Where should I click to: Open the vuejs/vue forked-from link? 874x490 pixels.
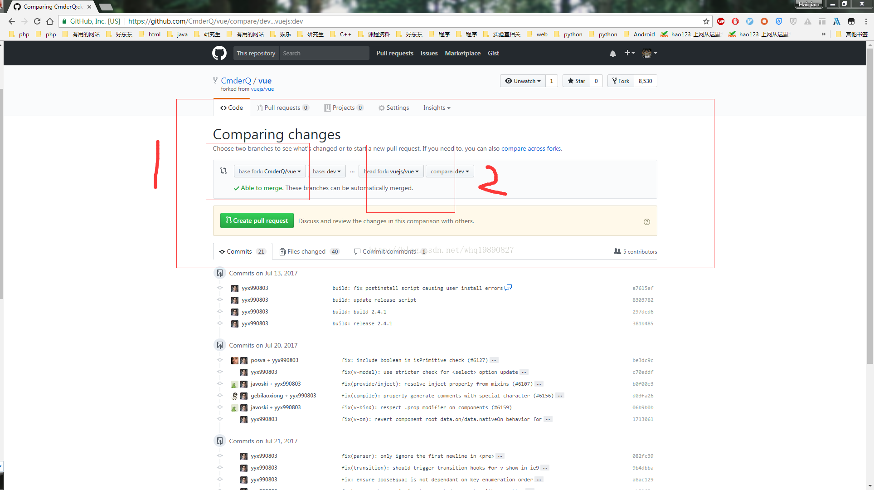[262, 89]
